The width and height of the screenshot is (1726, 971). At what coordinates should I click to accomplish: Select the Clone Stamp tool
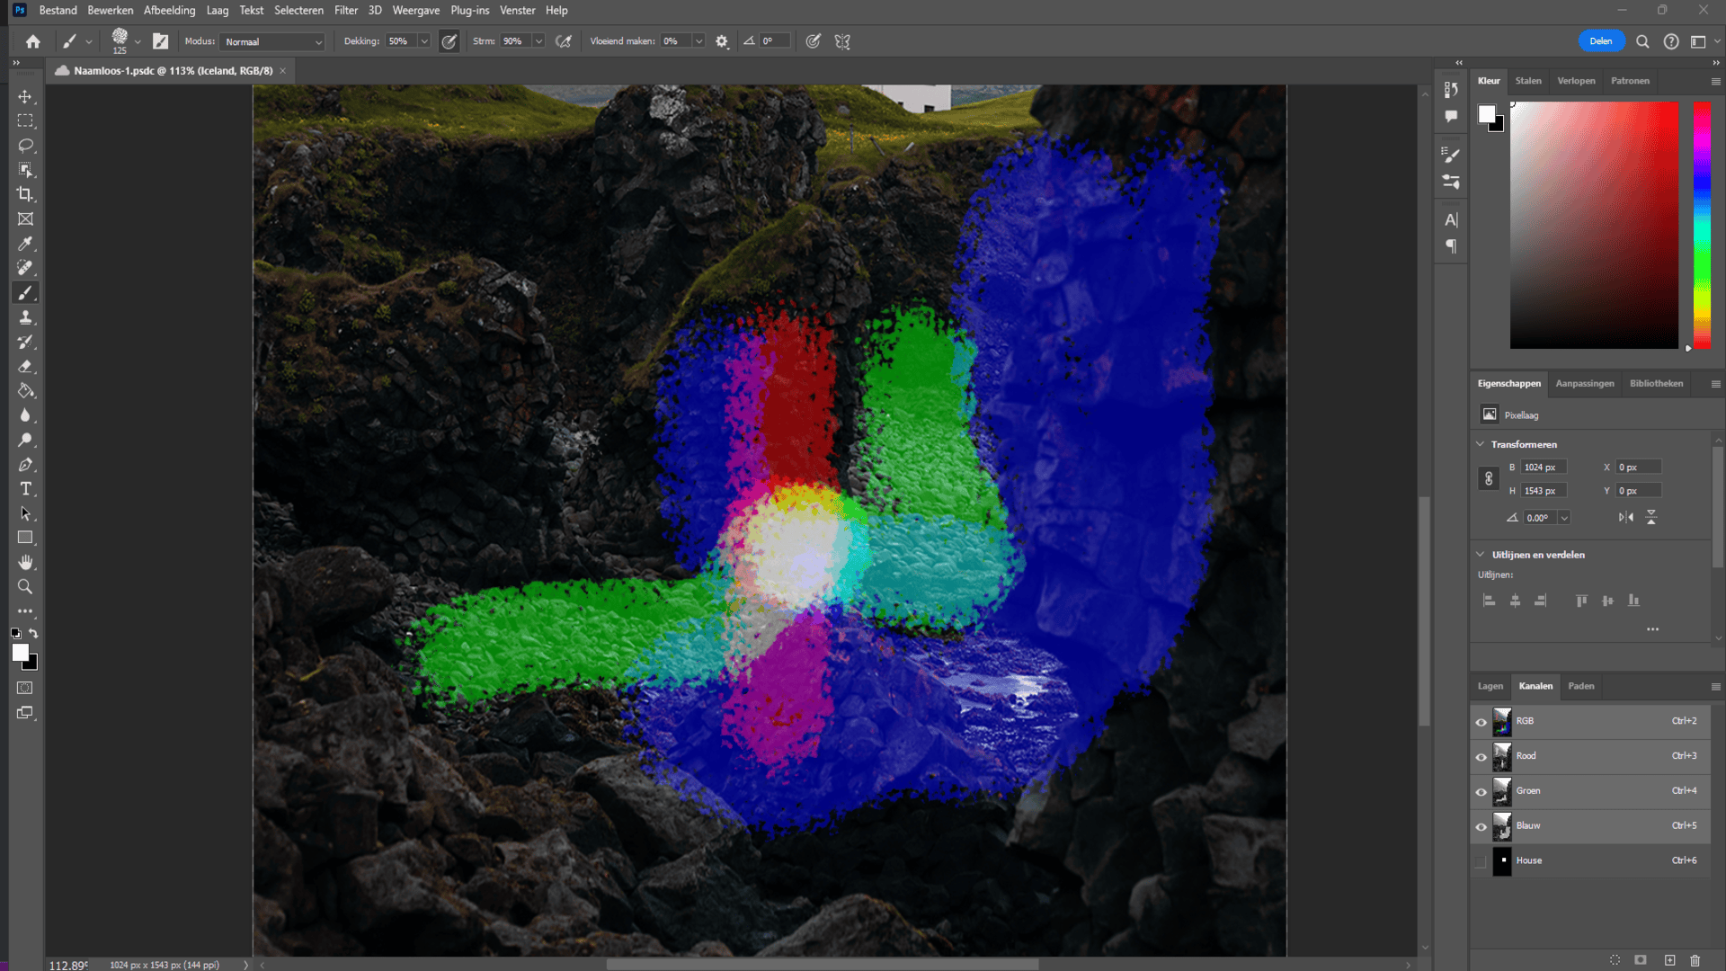(25, 317)
